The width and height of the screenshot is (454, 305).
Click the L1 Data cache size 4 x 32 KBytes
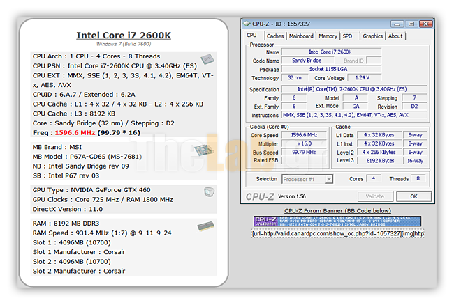379,135
